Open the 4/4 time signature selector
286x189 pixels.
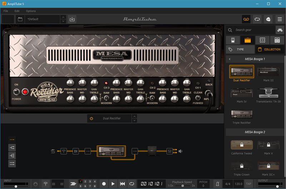click(x=228, y=184)
